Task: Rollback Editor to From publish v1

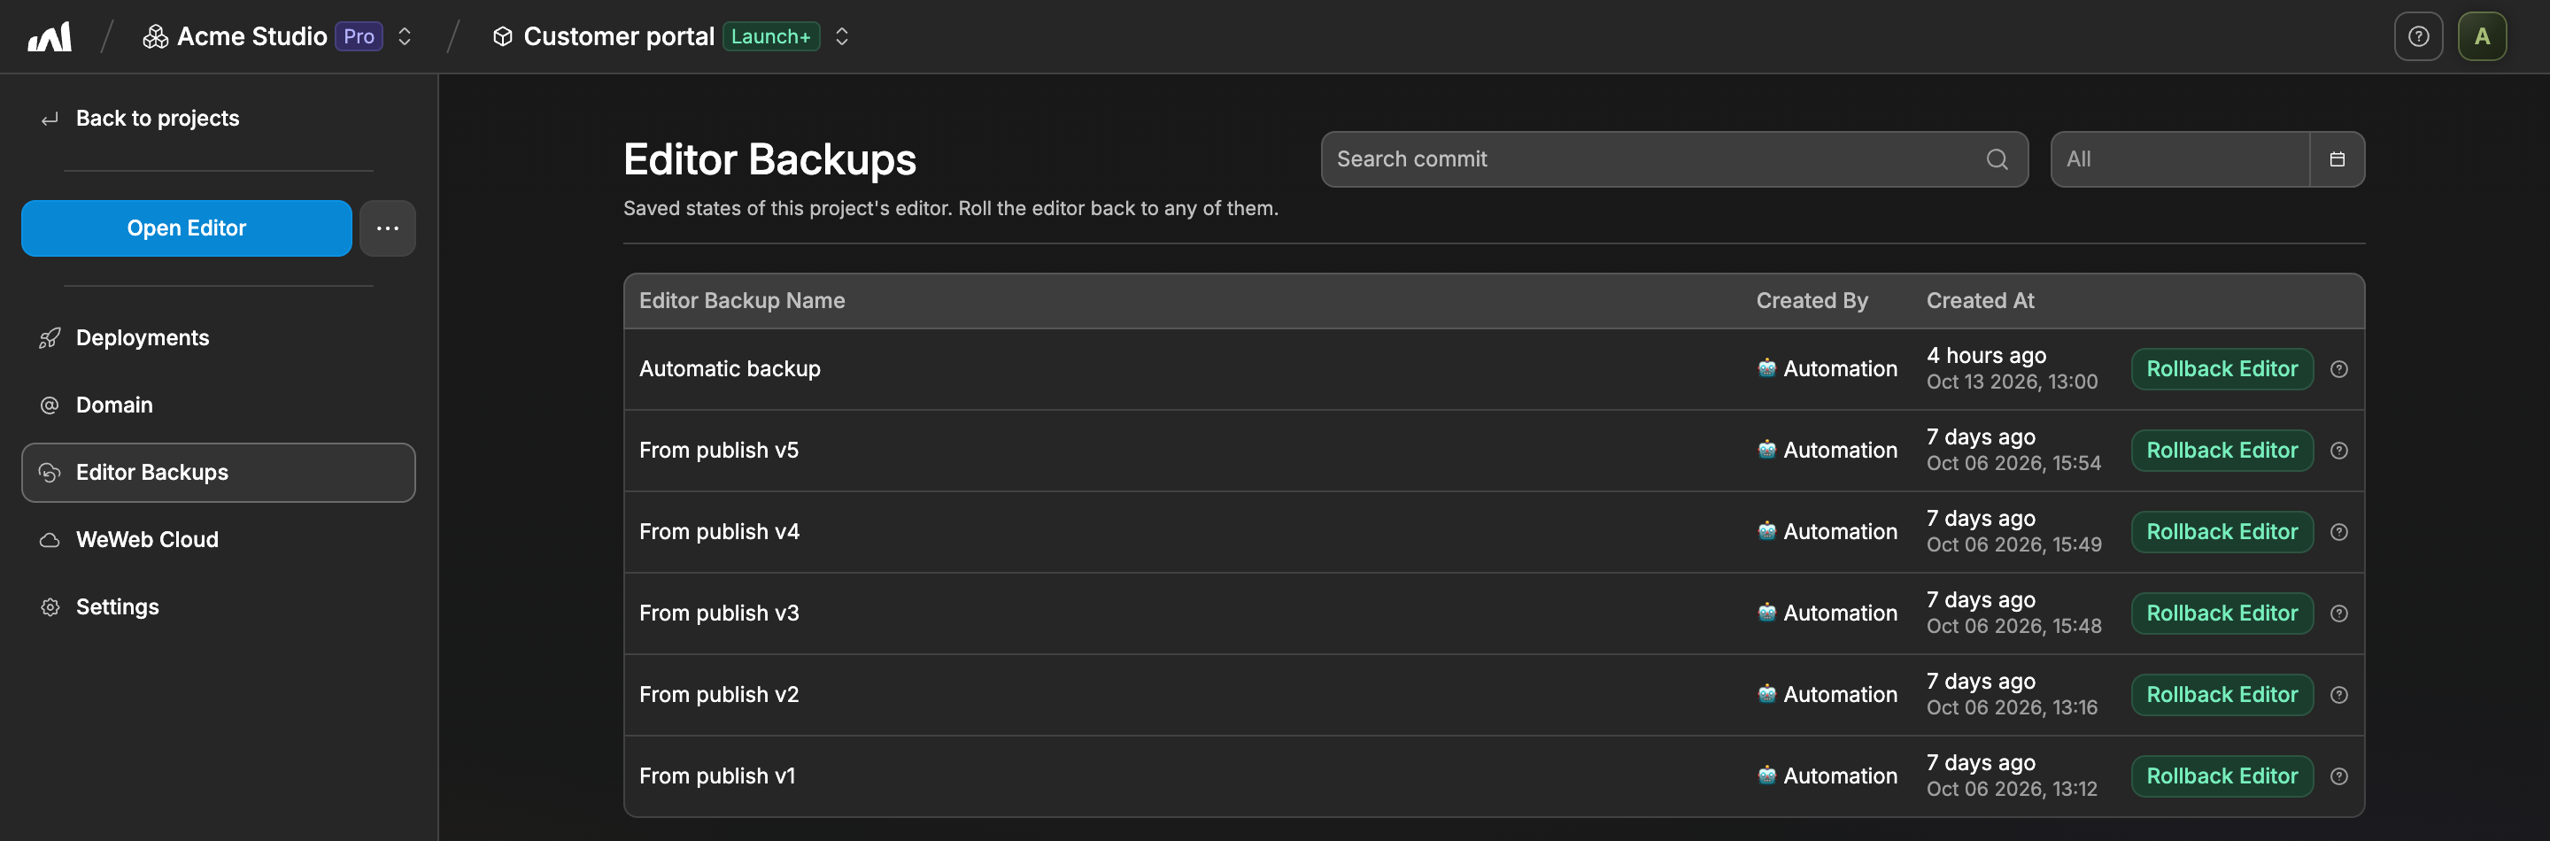Action: pos(2222,776)
